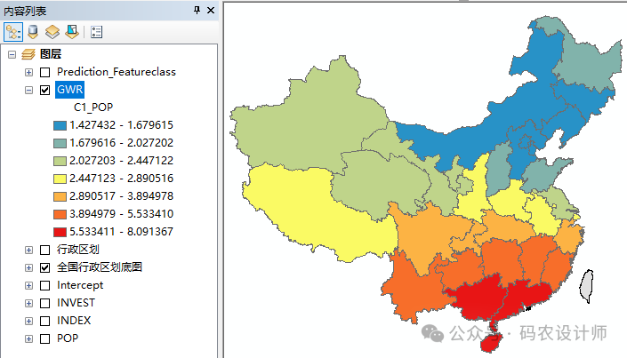Image resolution: width=627 pixels, height=358 pixels.
Task: Enable the Intercept layer checkbox
Action: (44, 286)
